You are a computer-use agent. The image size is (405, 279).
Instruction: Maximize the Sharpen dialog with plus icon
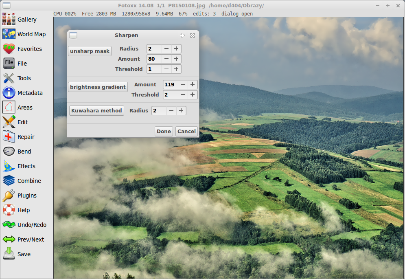182,35
